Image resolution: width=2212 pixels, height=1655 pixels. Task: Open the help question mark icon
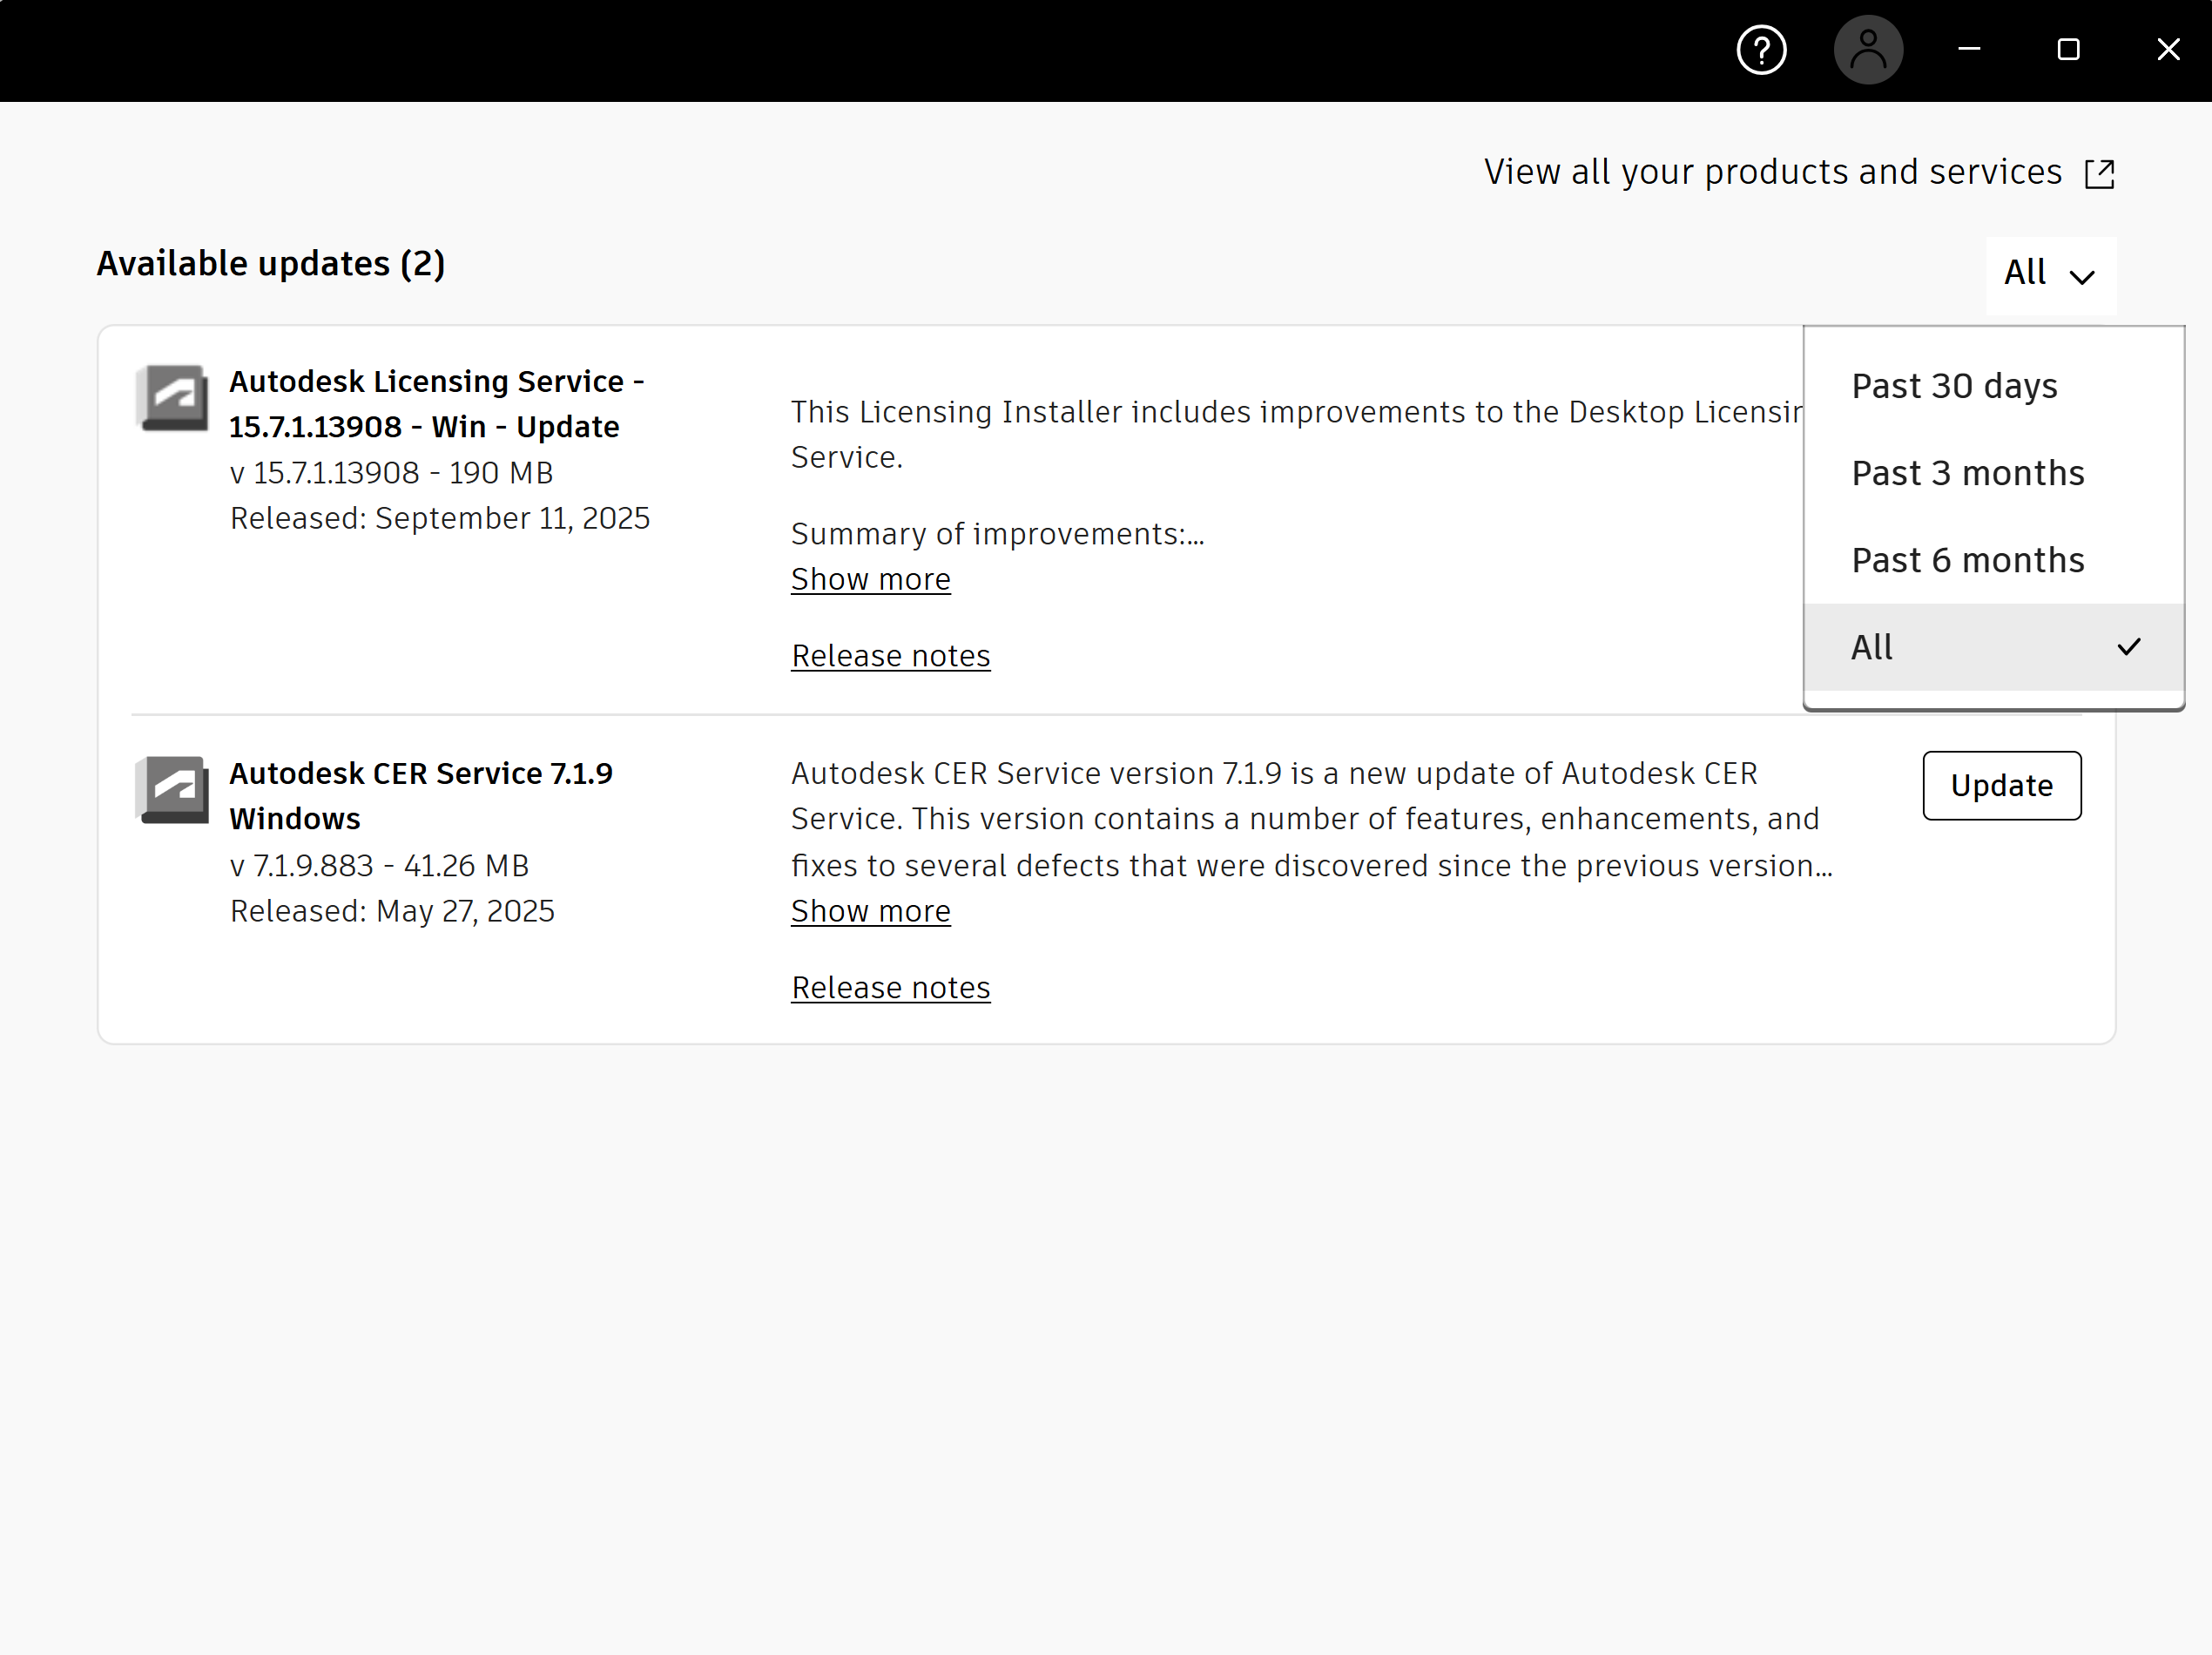point(1761,49)
